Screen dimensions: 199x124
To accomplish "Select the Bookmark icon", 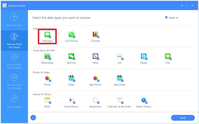I will [95, 100].
